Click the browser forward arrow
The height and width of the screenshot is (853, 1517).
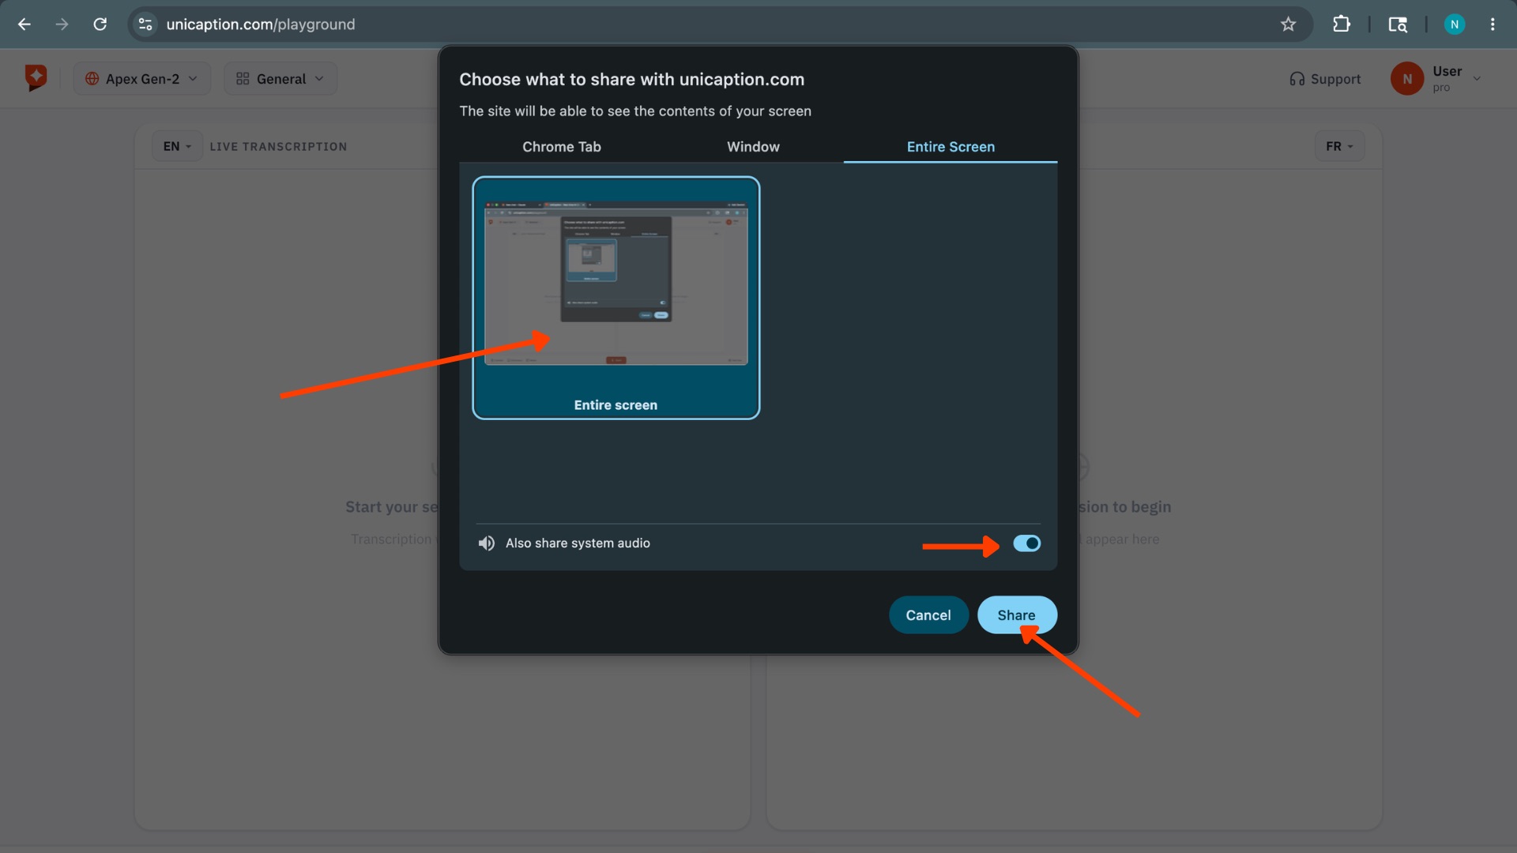[x=62, y=24]
